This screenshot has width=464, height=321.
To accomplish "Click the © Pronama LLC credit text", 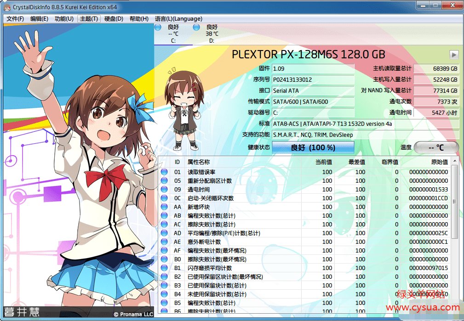I will [133, 315].
